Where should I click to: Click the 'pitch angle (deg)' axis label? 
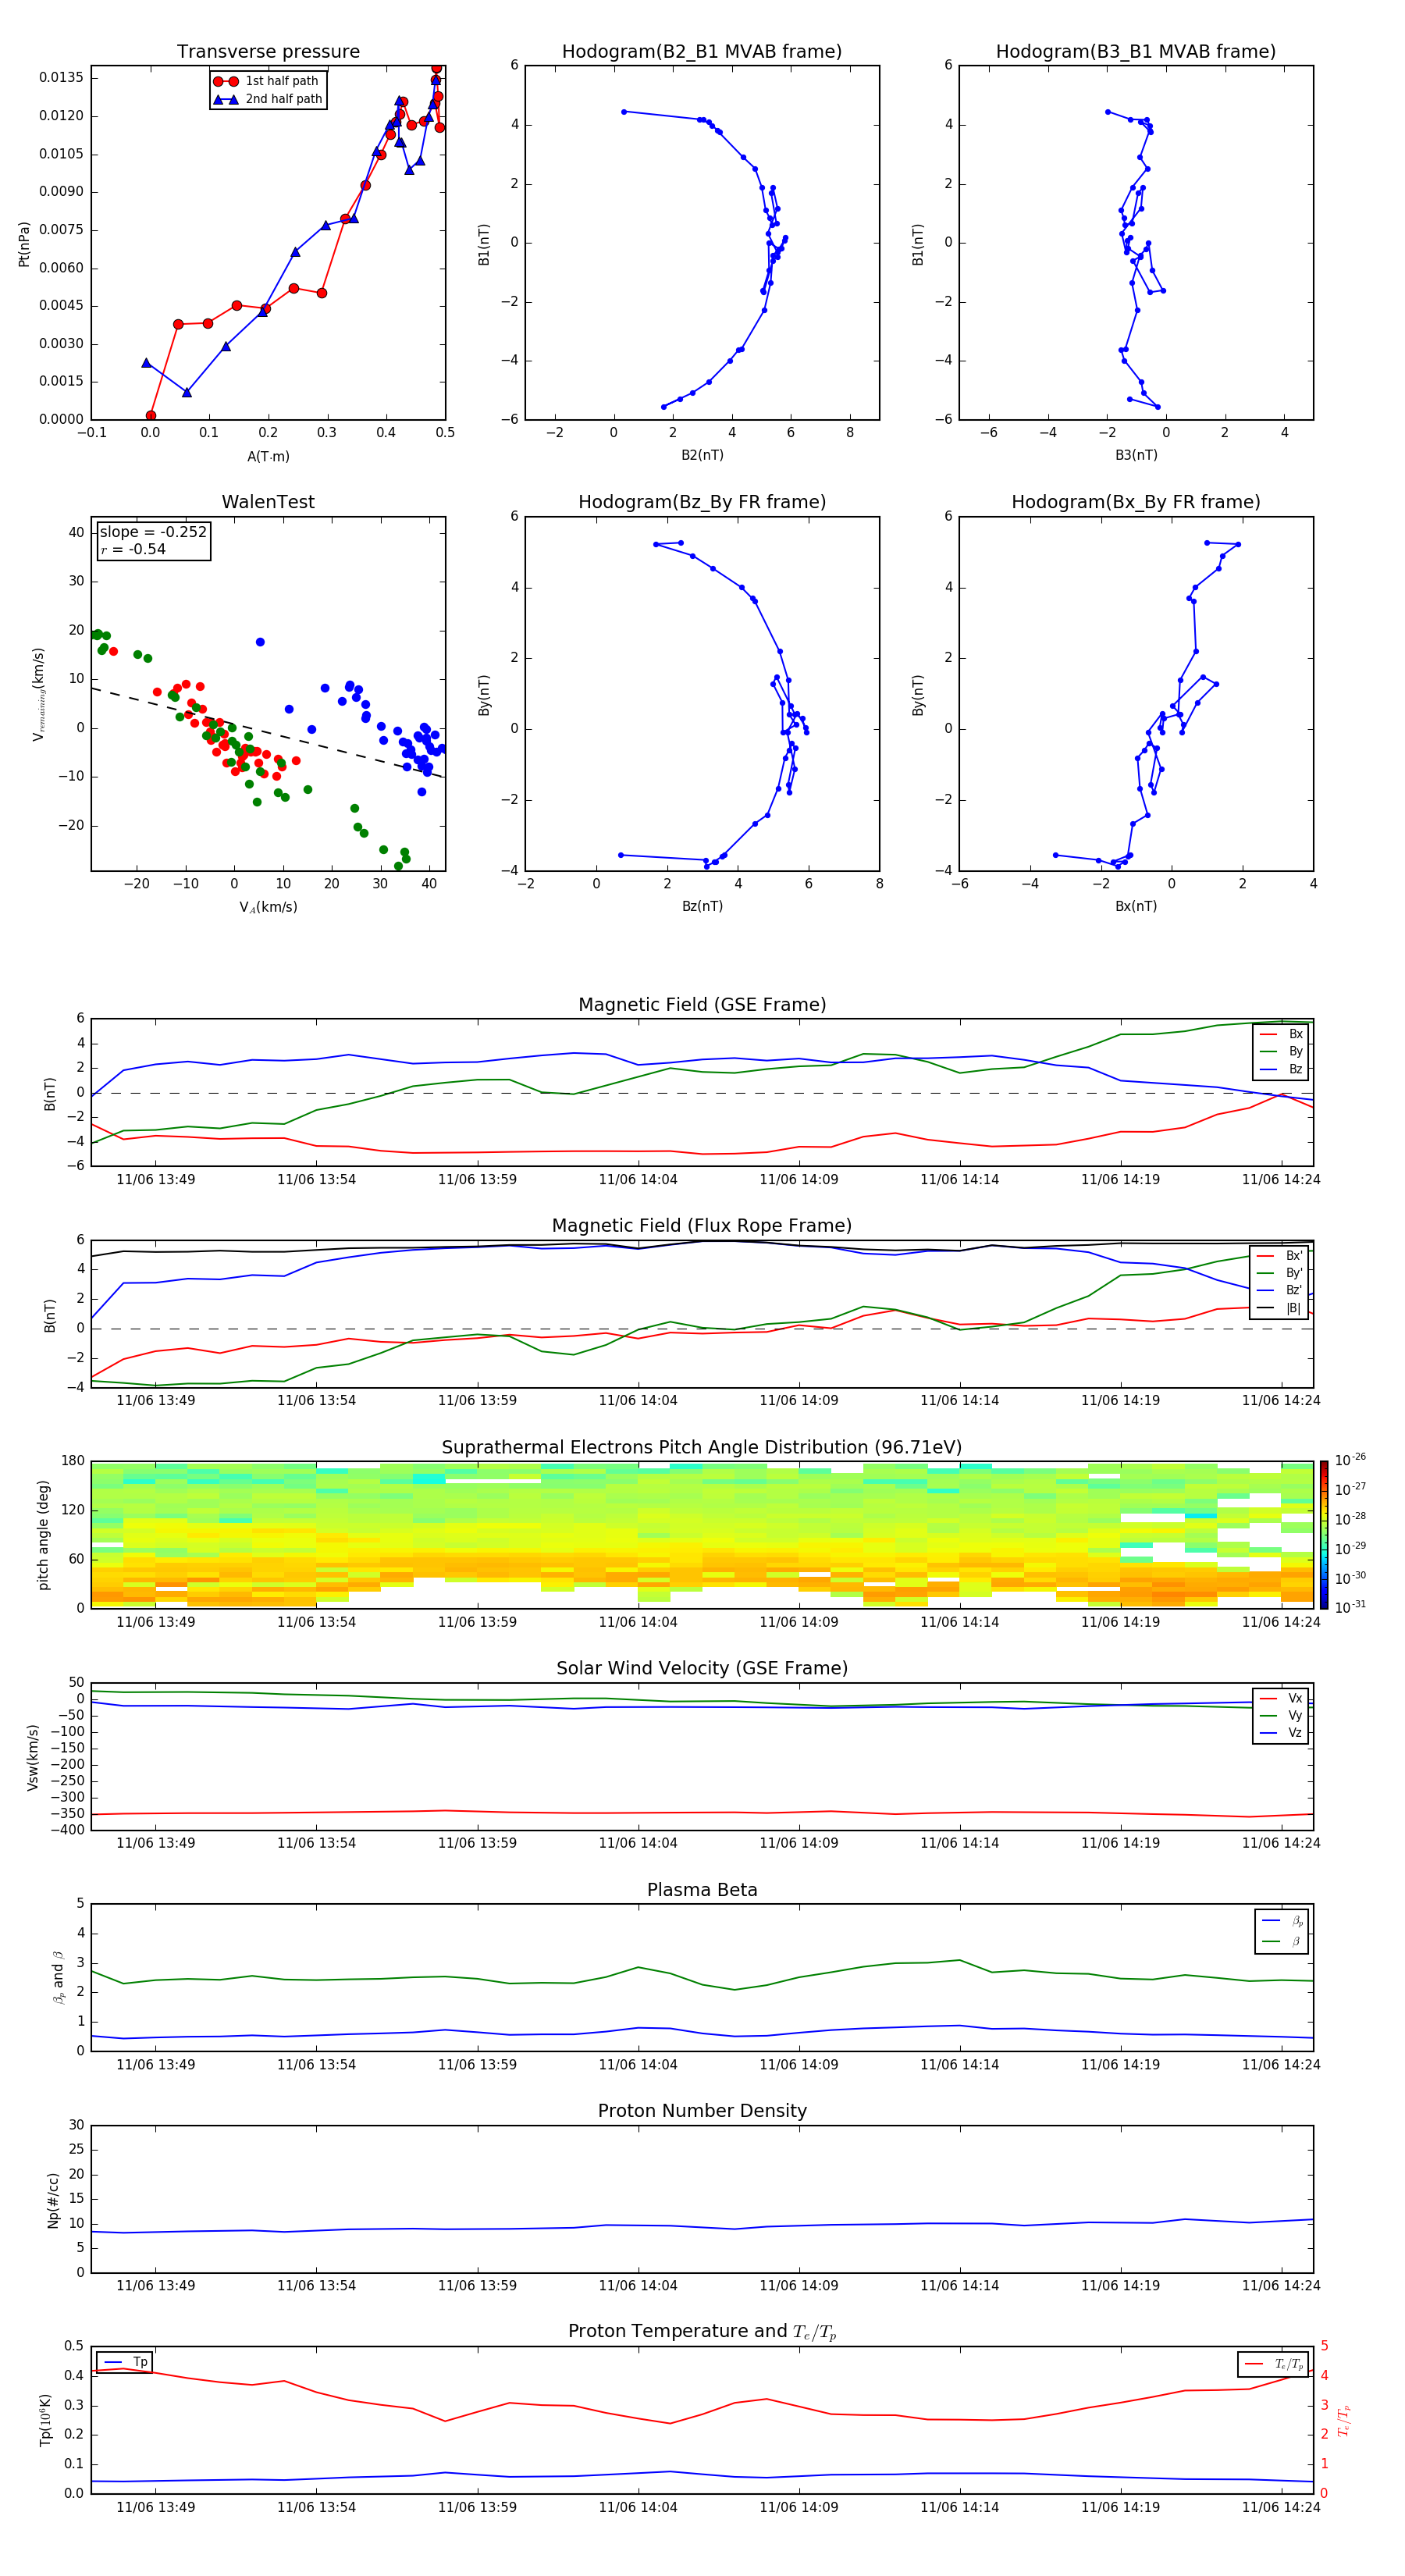pos(43,1535)
